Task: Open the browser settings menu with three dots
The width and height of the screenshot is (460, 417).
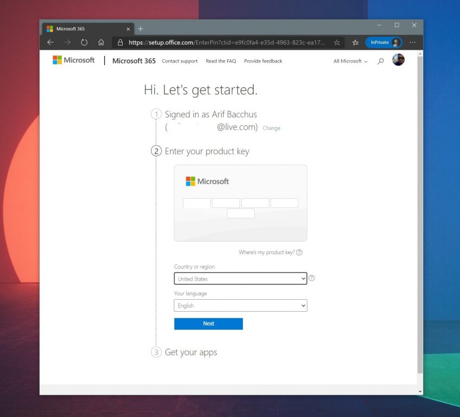Action: 413,42
